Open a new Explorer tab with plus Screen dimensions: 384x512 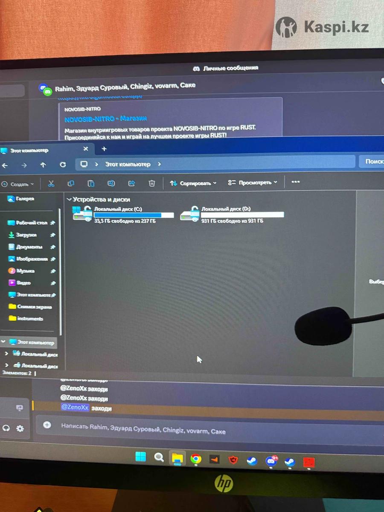click(104, 149)
